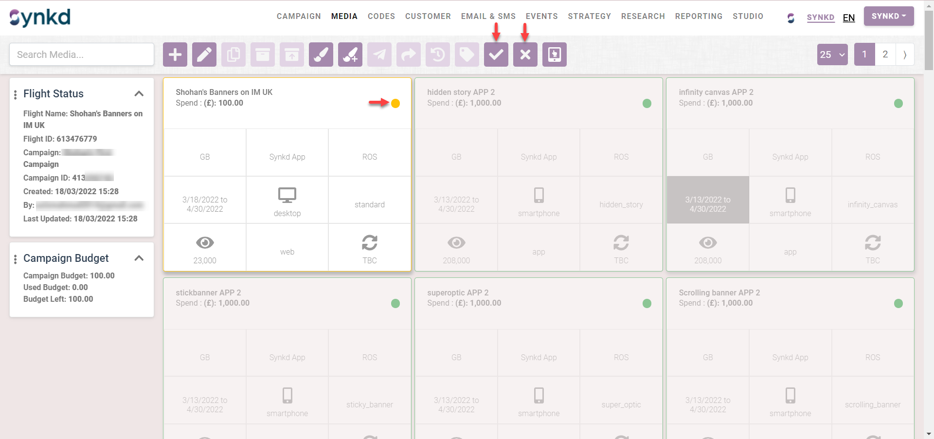Collapse the Flight Status panel

click(139, 94)
